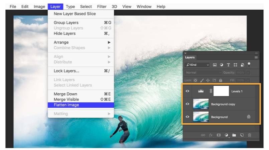Choose Lock Layers...
Image resolution: width=269 pixels, height=150 pixels.
point(81,71)
